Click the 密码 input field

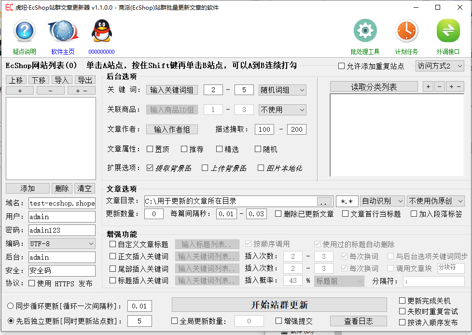click(x=62, y=230)
